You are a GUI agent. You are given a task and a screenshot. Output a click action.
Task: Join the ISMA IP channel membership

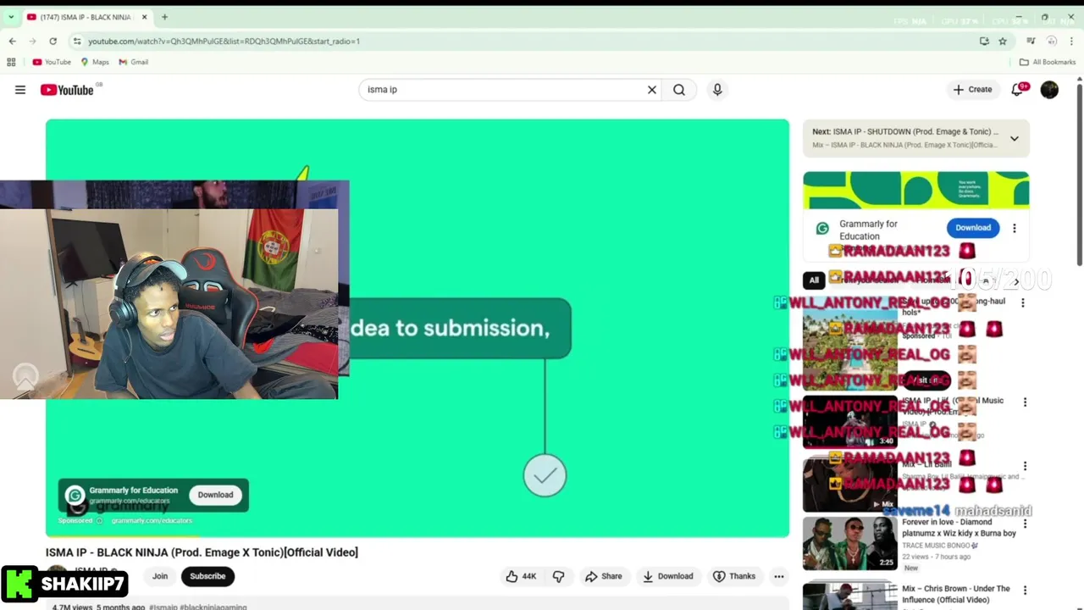160,576
